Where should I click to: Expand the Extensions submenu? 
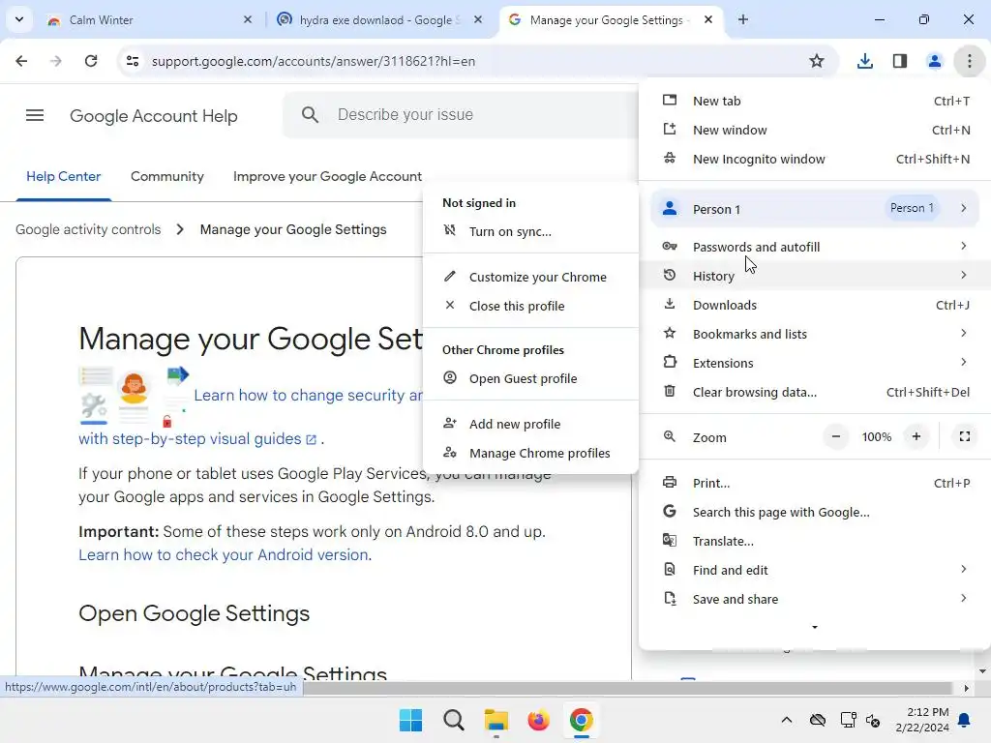815,363
